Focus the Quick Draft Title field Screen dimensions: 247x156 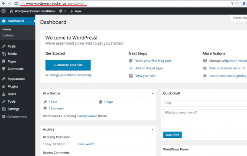(205, 103)
